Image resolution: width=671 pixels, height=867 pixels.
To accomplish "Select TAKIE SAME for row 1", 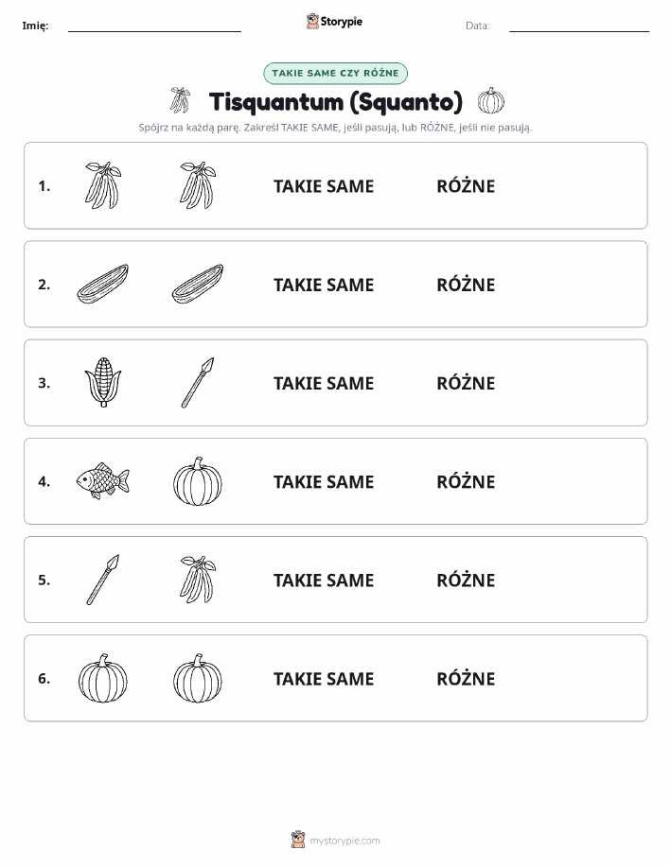I will coord(324,186).
